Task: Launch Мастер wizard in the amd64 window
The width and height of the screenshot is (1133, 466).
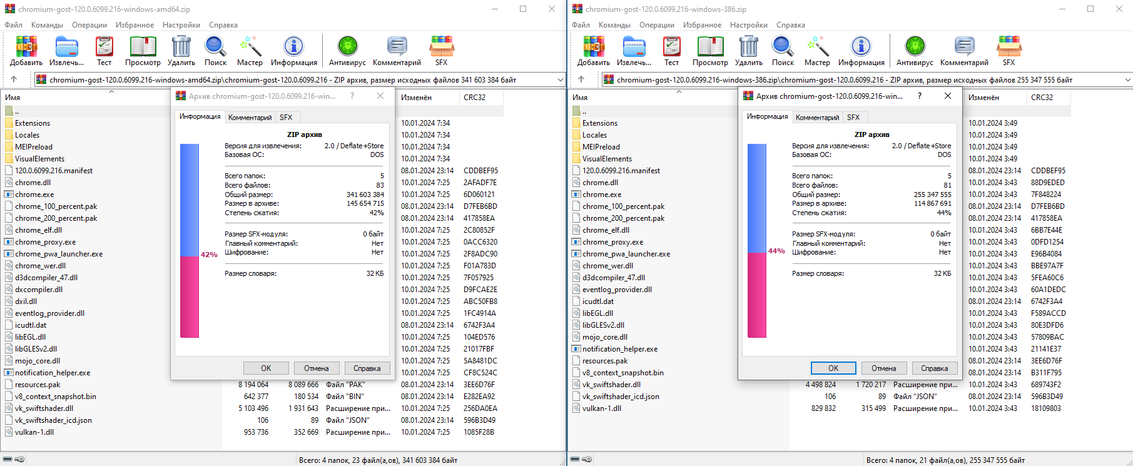Action: pos(250,51)
